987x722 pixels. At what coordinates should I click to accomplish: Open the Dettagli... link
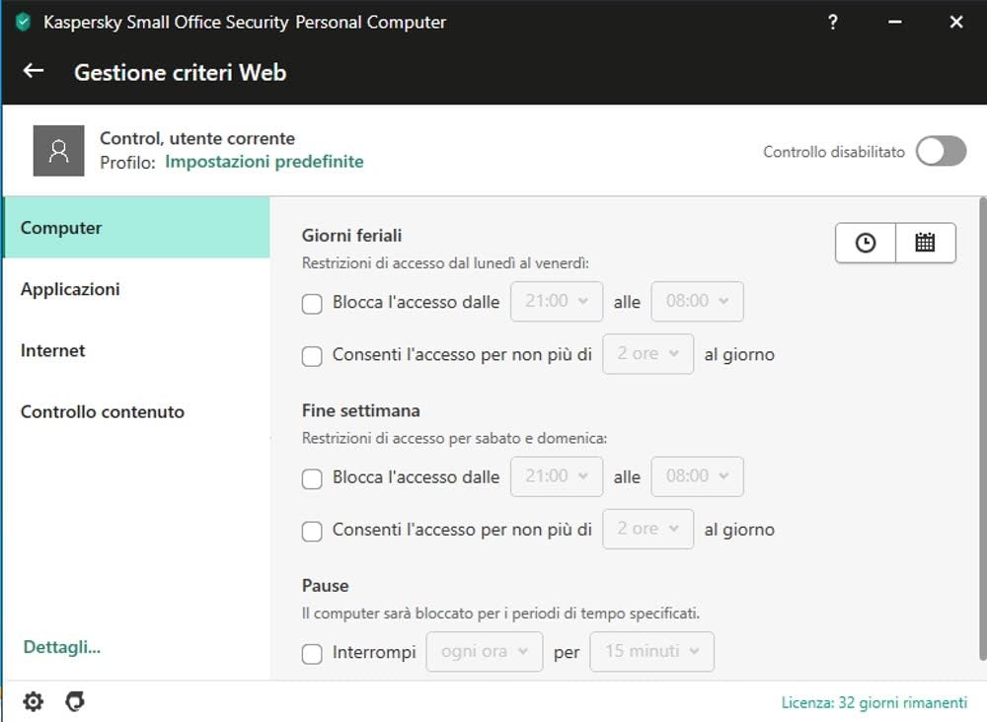tap(61, 646)
